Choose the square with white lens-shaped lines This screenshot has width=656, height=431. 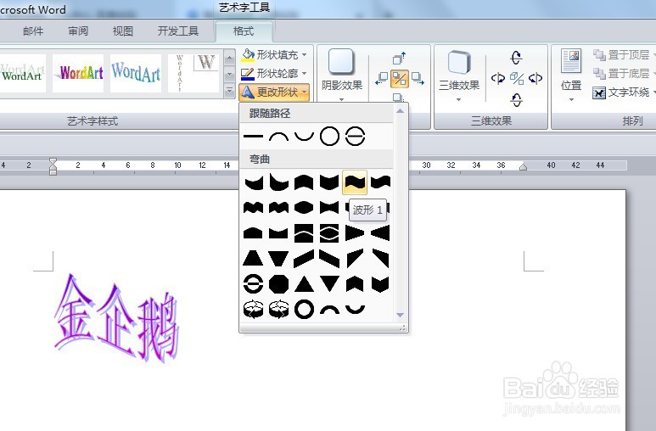(329, 233)
